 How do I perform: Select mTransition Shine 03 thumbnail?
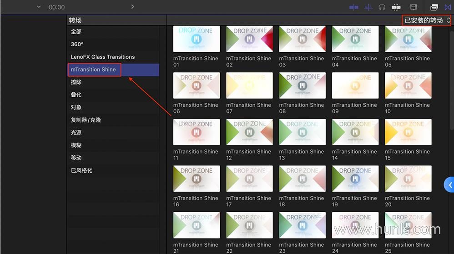pyautogui.click(x=302, y=39)
